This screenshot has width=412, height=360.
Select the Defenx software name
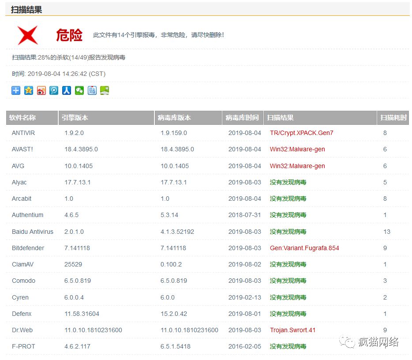click(x=22, y=314)
